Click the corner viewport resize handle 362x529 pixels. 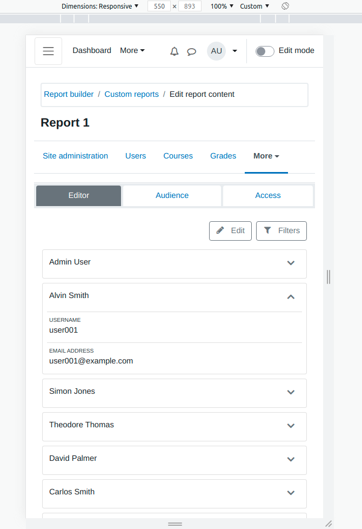[329, 524]
